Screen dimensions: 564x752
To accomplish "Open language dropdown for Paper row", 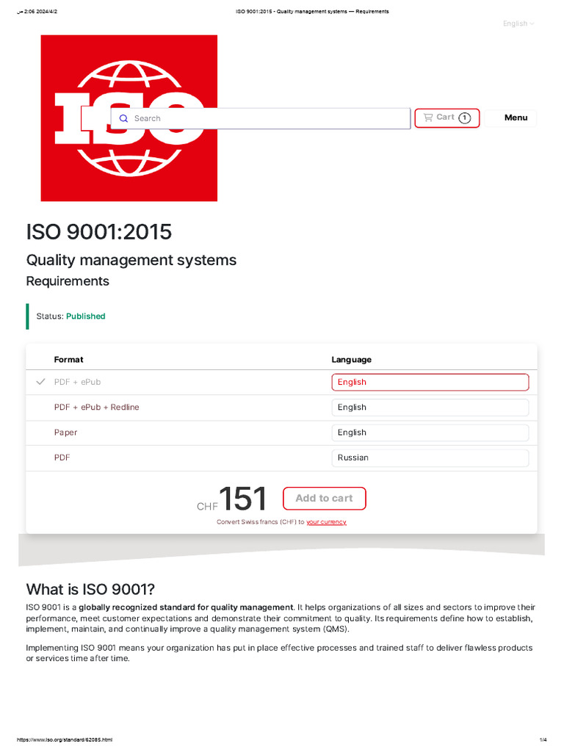I will pyautogui.click(x=430, y=433).
